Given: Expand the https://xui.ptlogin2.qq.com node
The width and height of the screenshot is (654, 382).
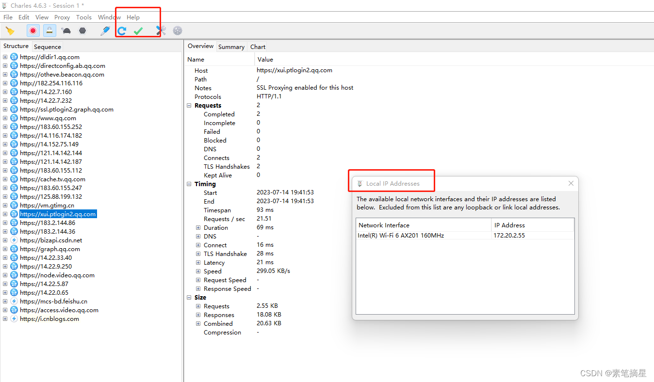Looking at the screenshot, I should 5,214.
